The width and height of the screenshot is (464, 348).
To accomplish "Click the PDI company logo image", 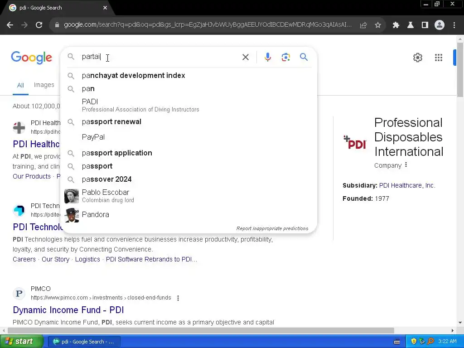I will pyautogui.click(x=355, y=142).
